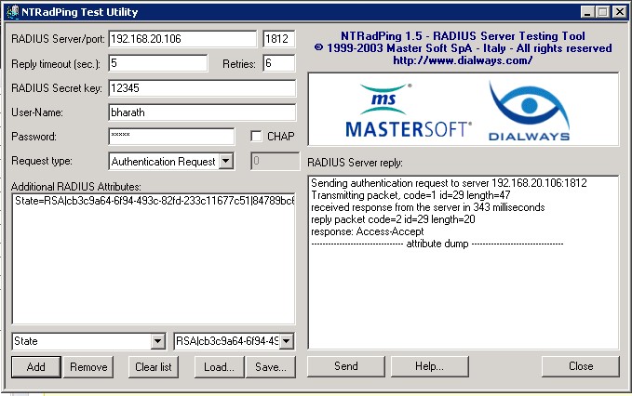Focus the RADIUS port field

pyautogui.click(x=278, y=39)
